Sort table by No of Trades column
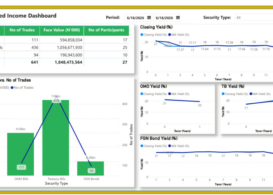This screenshot has height=195, width=273. [22, 30]
